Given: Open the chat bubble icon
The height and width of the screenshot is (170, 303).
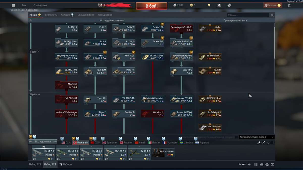Looking at the screenshot, I should click(267, 164).
